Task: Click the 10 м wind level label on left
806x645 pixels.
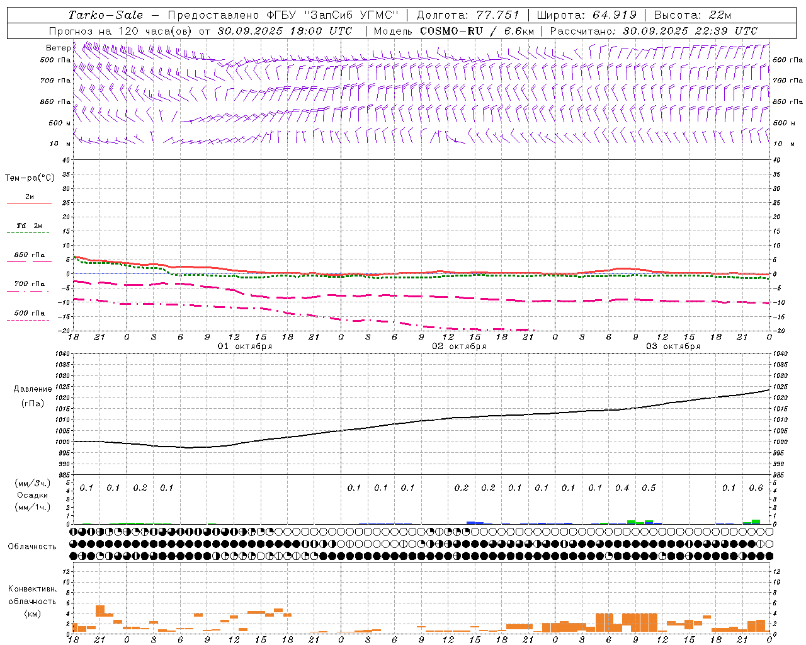Action: [x=60, y=144]
